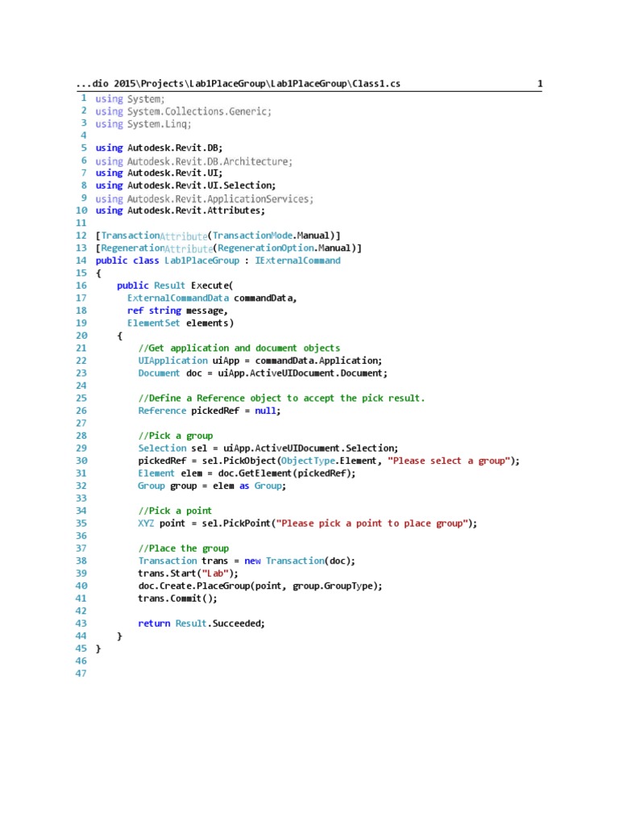Screen dimensions: 619x826
Task: Click 'Element elem = doc.GetElement(pickedRef);'
Action: click(x=247, y=473)
